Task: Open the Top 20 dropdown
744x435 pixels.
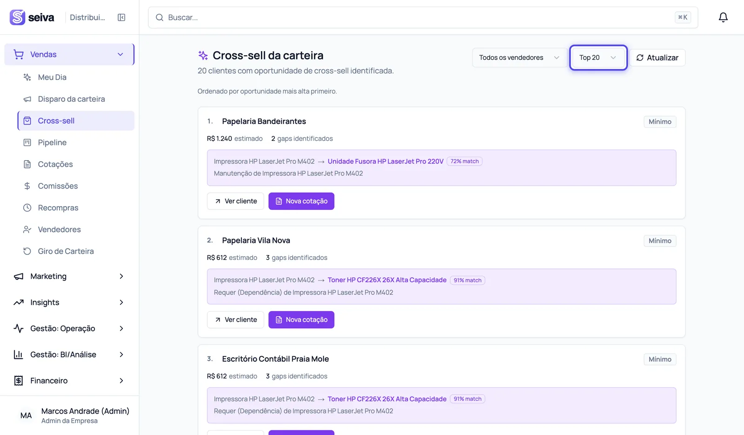Action: coord(598,58)
